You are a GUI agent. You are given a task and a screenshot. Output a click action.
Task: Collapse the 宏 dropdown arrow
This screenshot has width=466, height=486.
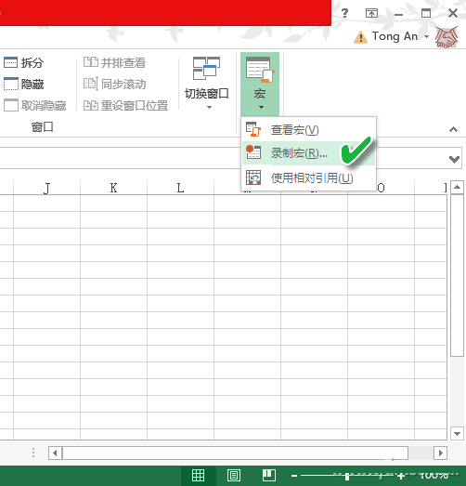pyautogui.click(x=261, y=107)
